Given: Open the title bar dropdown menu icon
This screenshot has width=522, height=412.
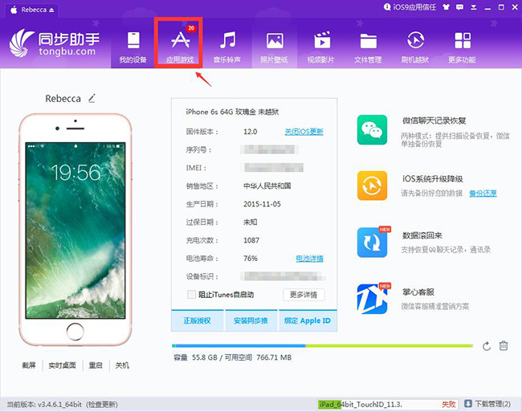Looking at the screenshot, I should (x=473, y=7).
